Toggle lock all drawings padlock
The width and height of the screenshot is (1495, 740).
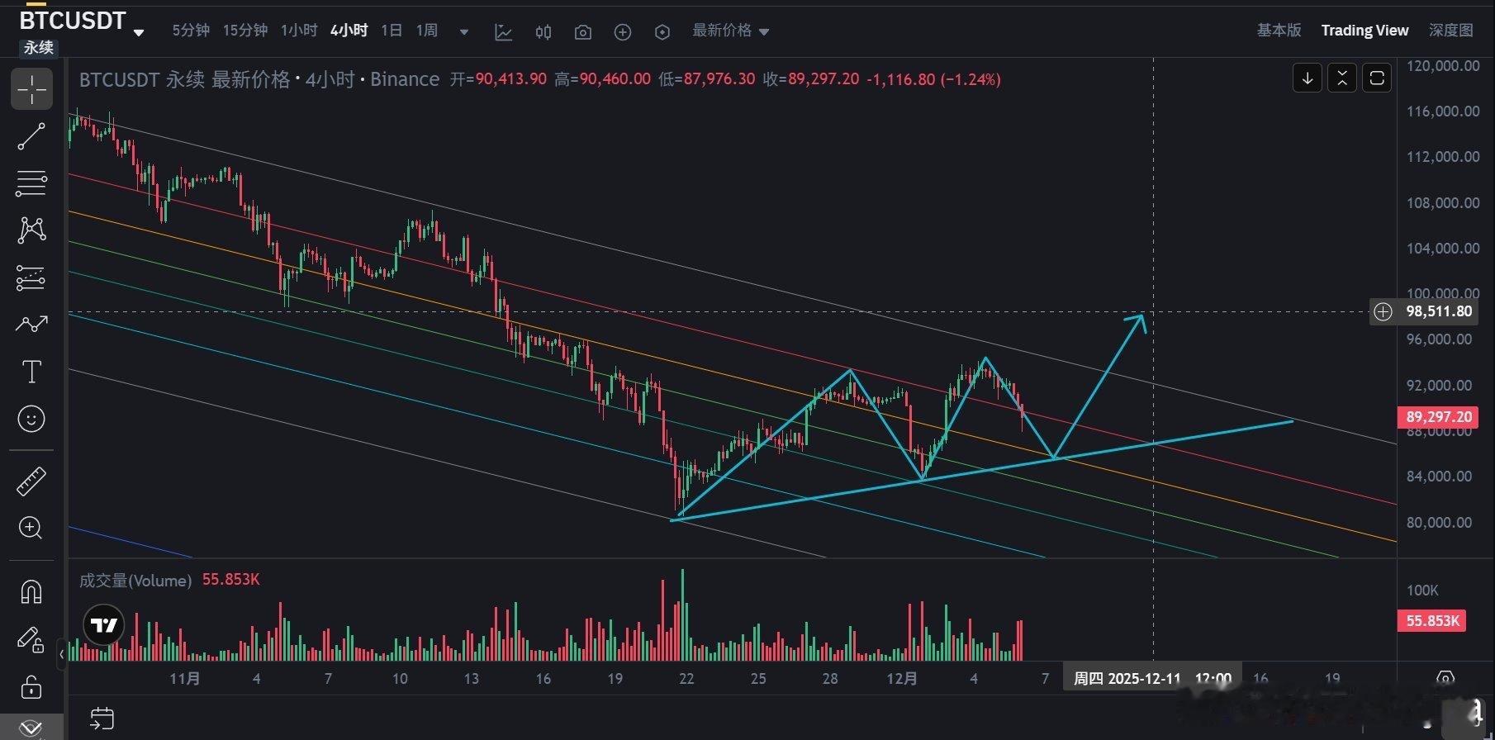tap(31, 686)
